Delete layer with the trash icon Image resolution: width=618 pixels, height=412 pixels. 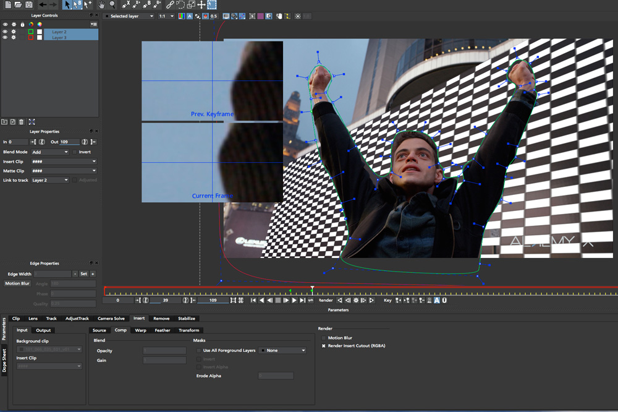[21, 122]
